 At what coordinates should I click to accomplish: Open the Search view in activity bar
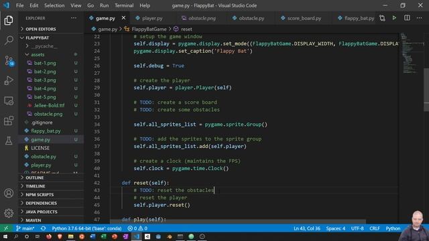tap(9, 40)
